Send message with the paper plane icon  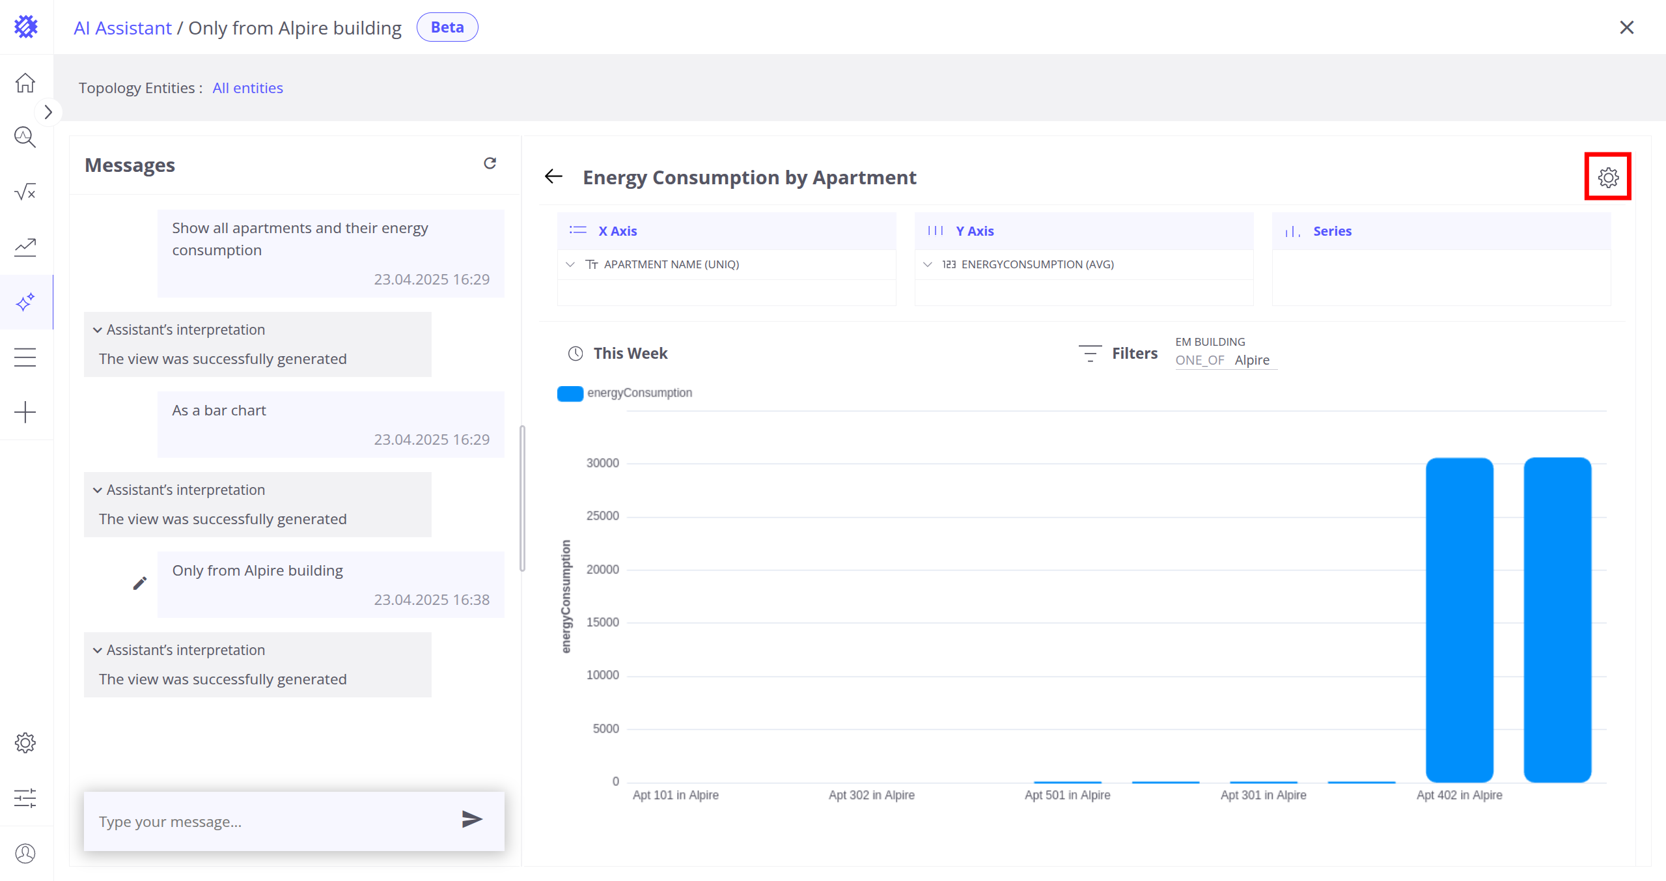[471, 819]
